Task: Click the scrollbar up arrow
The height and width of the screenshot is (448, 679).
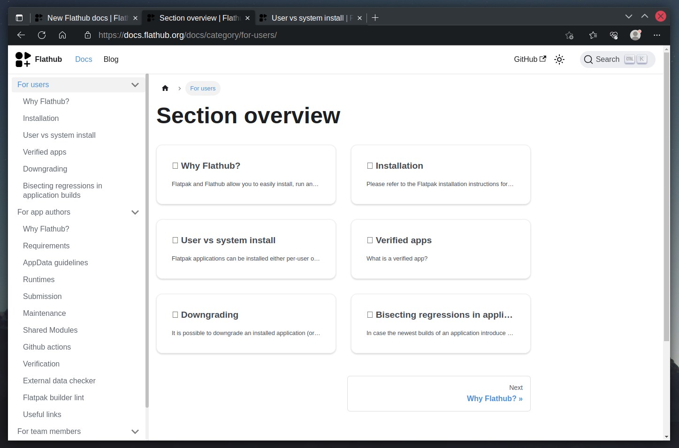Action: coord(666,49)
